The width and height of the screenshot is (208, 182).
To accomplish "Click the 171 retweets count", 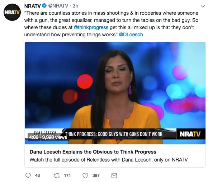I will [x=67, y=176].
